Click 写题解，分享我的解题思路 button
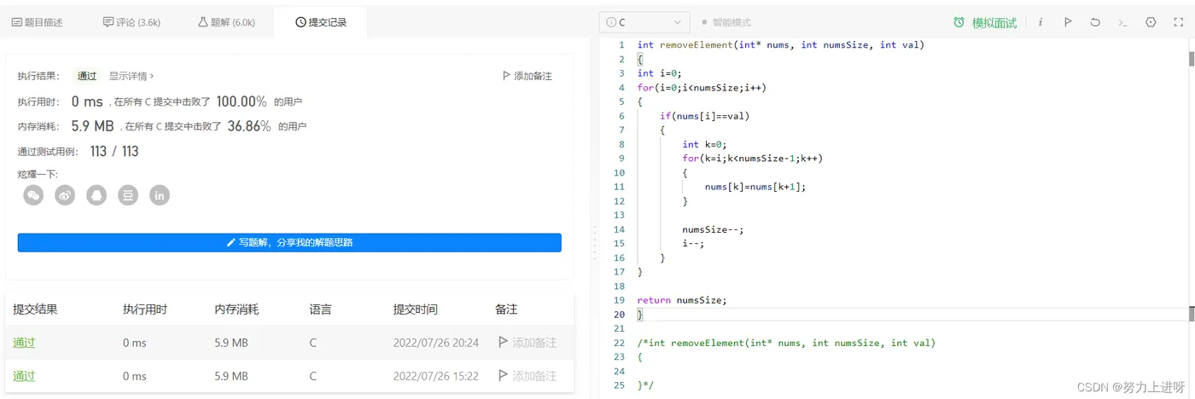This screenshot has width=1195, height=399. (289, 242)
